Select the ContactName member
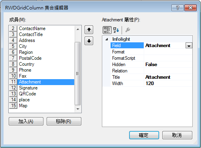Screen dimensions: 201x148 pos(41,28)
